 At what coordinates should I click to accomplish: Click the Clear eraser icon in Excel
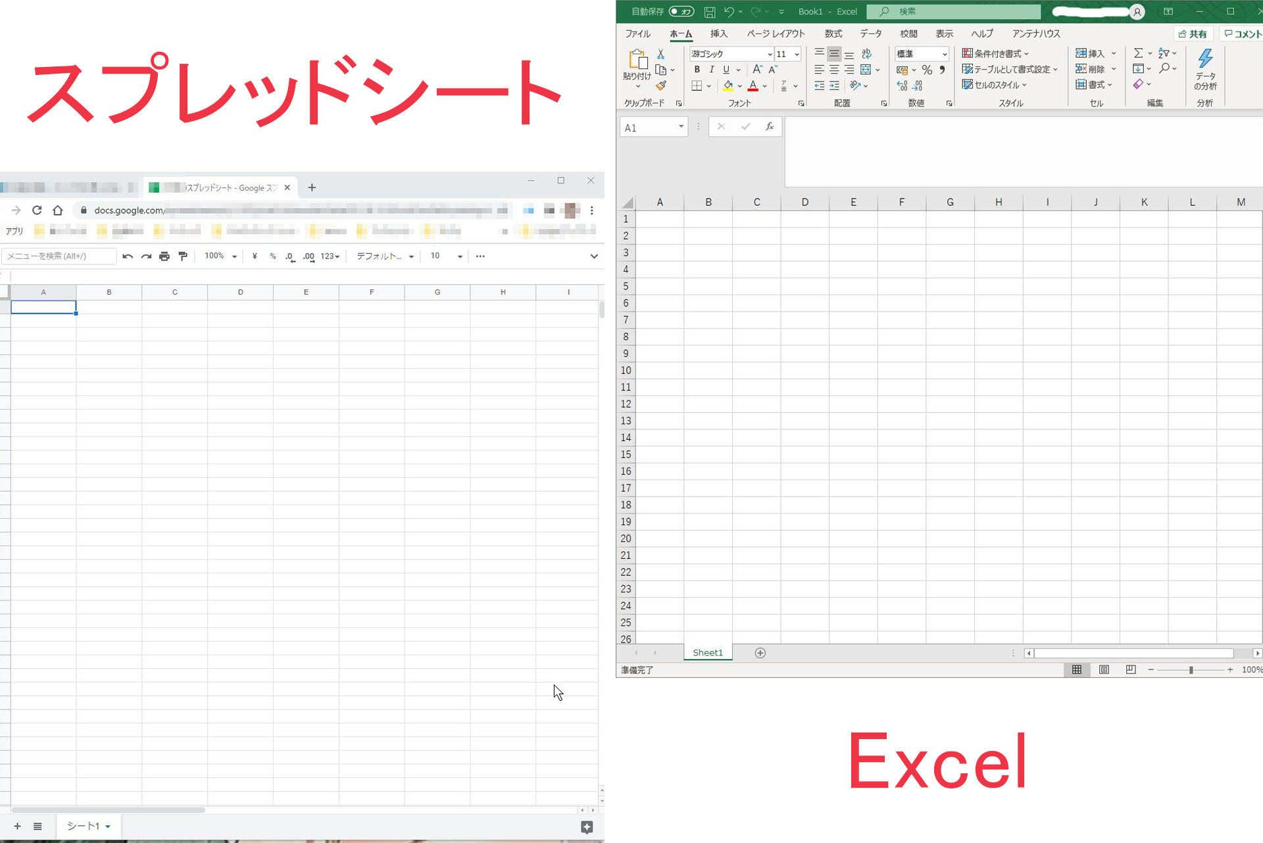[1138, 84]
